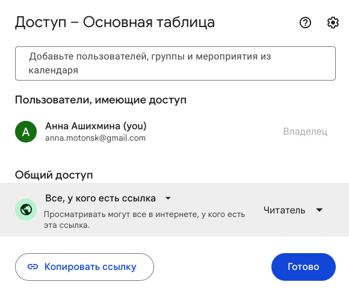Open the "Все, у кого есть ссылка" dropdown
This screenshot has height=294, width=349.
point(108,198)
